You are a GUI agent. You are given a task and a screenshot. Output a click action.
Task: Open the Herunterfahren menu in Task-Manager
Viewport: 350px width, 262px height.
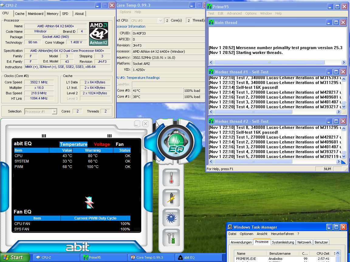click(x=282, y=234)
